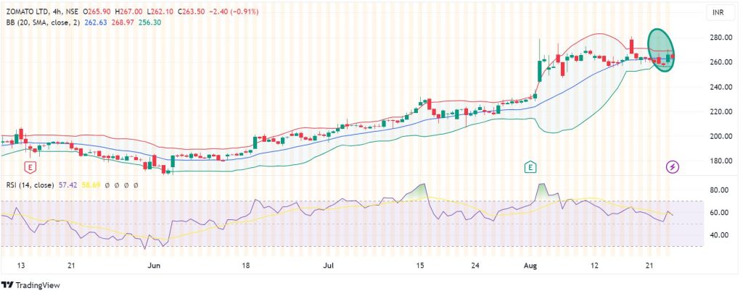The height and width of the screenshot is (296, 743).
Task: Click the 18 date label on time axis
Action: (245, 266)
